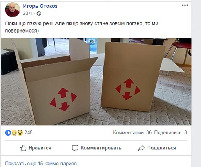Share the post via Поделиться
The height and width of the screenshot is (167, 201).
click(157, 148)
